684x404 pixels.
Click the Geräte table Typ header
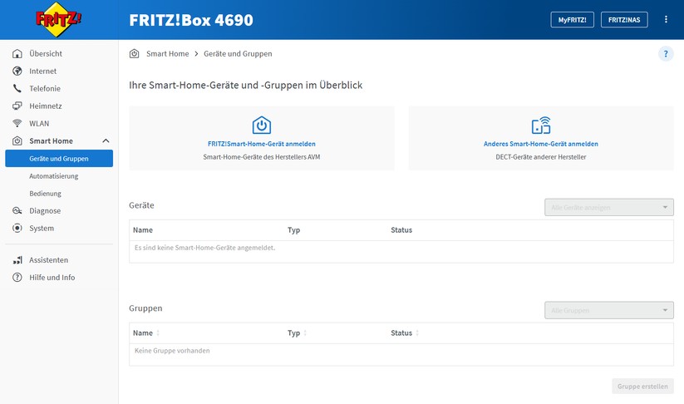(x=293, y=230)
